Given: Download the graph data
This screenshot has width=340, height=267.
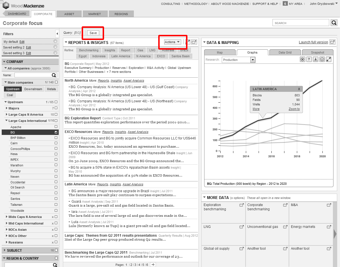Looking at the screenshot, I should click(x=316, y=60).
